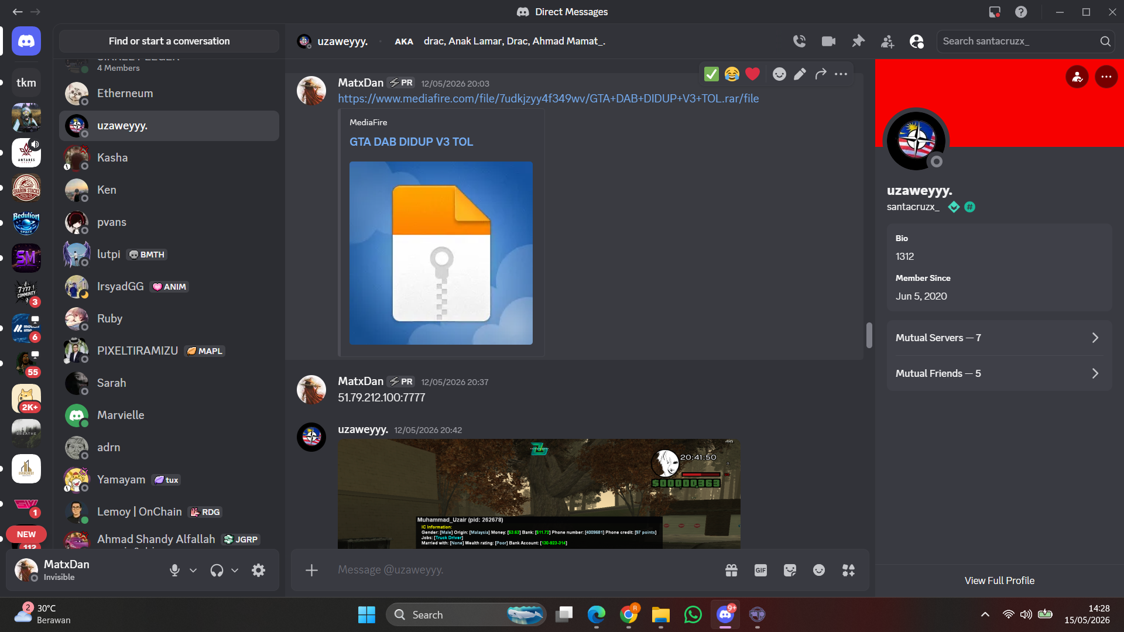React with green check mark emoji
The image size is (1124, 632).
tap(711, 74)
